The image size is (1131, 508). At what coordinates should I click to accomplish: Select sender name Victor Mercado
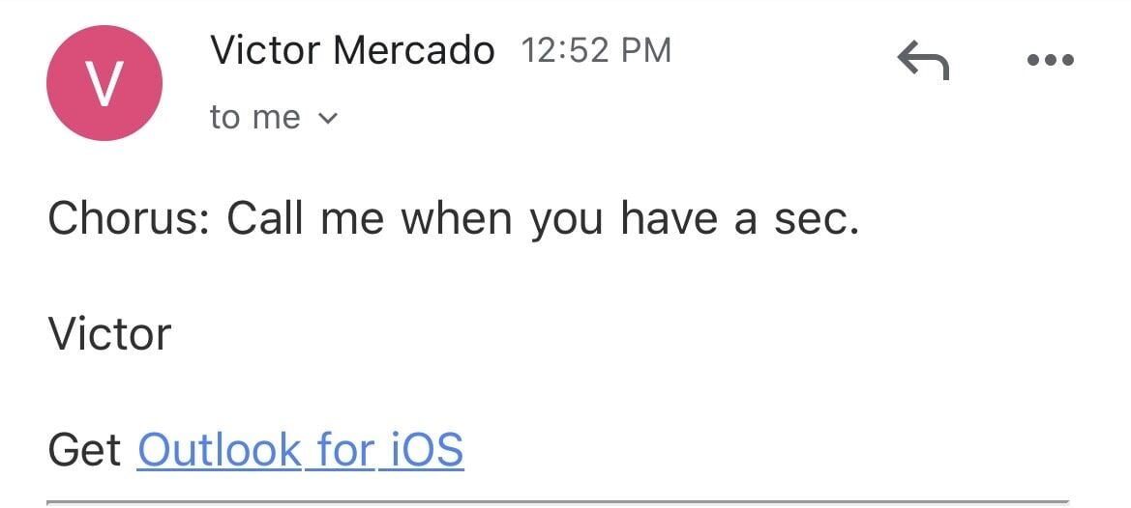(x=352, y=50)
